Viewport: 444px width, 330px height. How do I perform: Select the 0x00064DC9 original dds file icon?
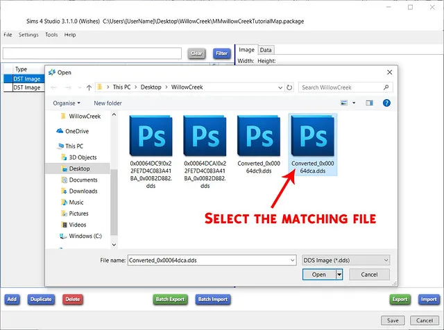[x=151, y=136]
